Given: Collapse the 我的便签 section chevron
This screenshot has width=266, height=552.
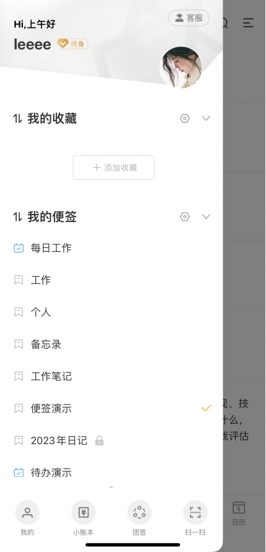Looking at the screenshot, I should pyautogui.click(x=206, y=216).
